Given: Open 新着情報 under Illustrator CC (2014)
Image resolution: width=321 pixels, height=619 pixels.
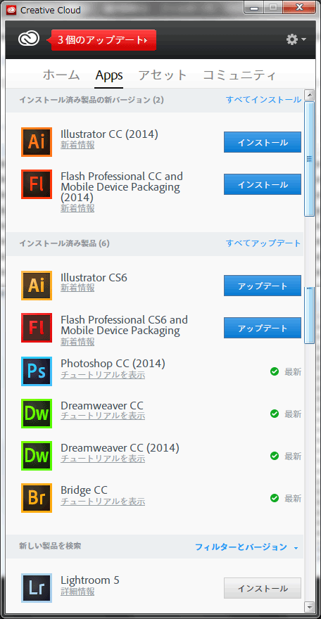Looking at the screenshot, I should pos(77,146).
